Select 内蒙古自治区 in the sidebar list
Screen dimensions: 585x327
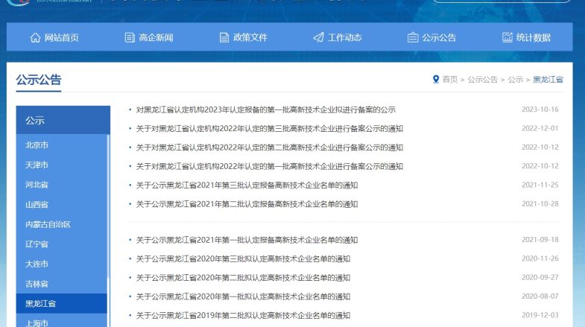pyautogui.click(x=48, y=224)
